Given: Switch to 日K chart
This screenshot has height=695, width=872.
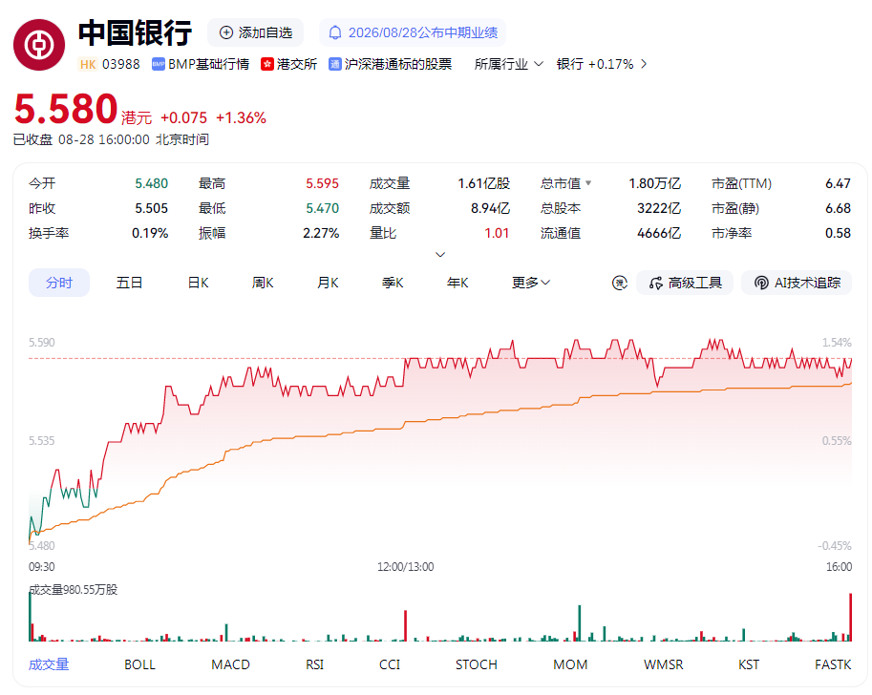Looking at the screenshot, I should (x=198, y=283).
